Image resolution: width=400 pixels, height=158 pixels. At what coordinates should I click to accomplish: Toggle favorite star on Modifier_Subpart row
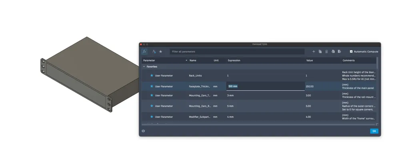(x=152, y=117)
